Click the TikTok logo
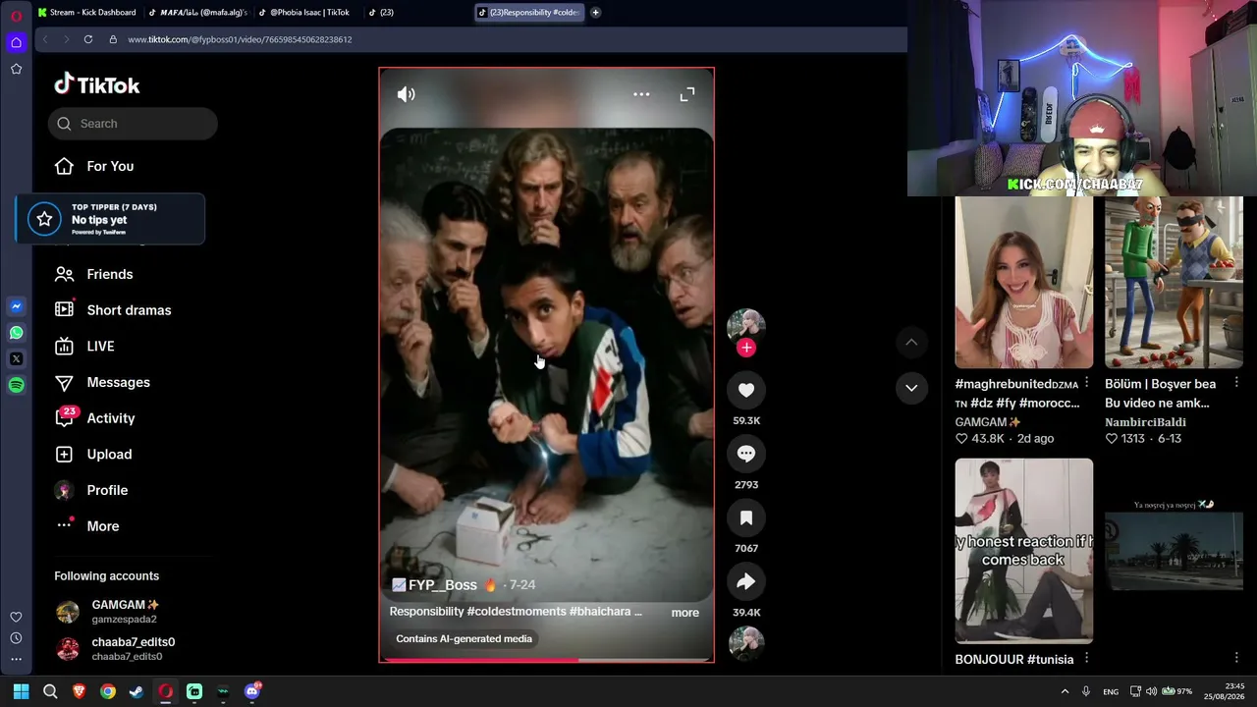Screen dimensions: 1257x707 pyautogui.click(x=97, y=85)
